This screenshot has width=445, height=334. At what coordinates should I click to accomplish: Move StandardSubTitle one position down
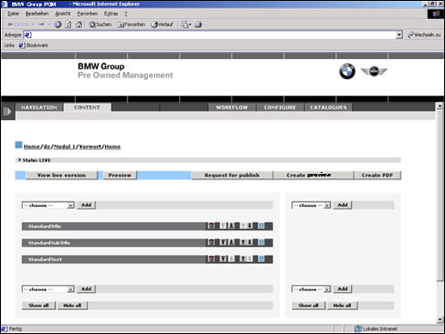[x=250, y=243]
